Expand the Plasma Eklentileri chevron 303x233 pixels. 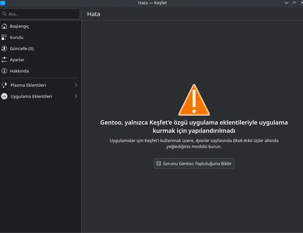click(76, 85)
